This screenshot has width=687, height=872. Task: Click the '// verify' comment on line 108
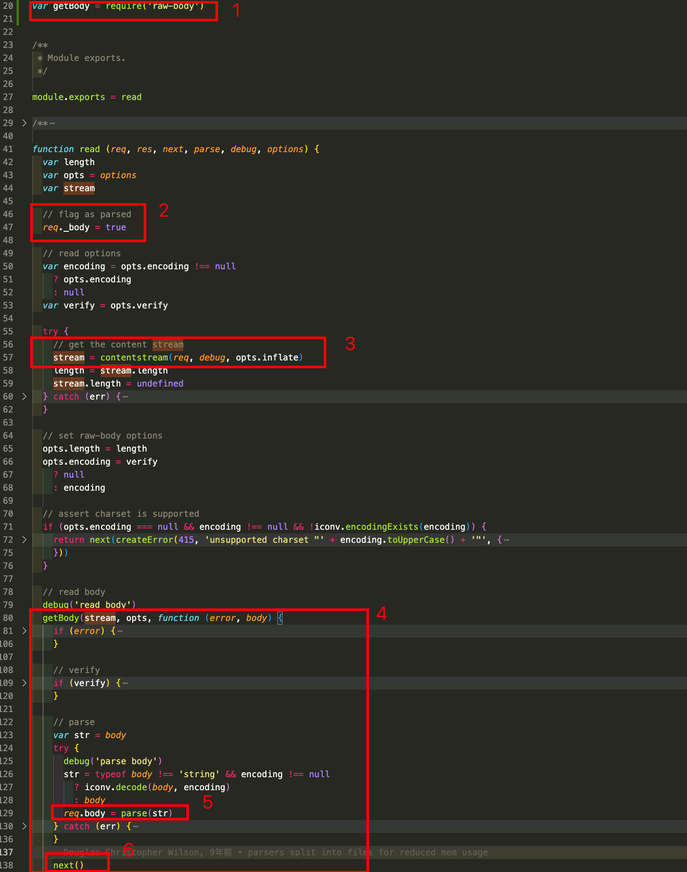coord(77,670)
